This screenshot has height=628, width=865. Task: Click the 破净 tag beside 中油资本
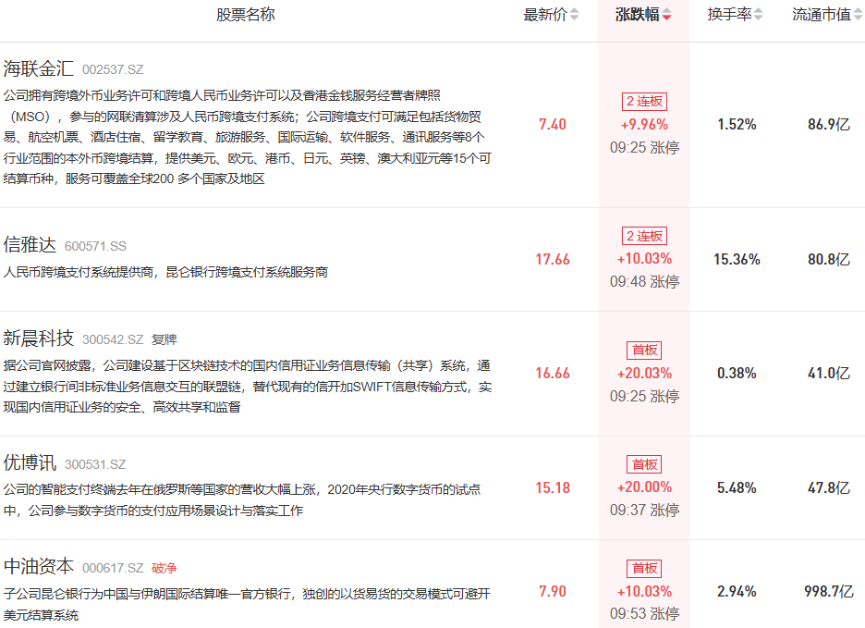point(164,569)
